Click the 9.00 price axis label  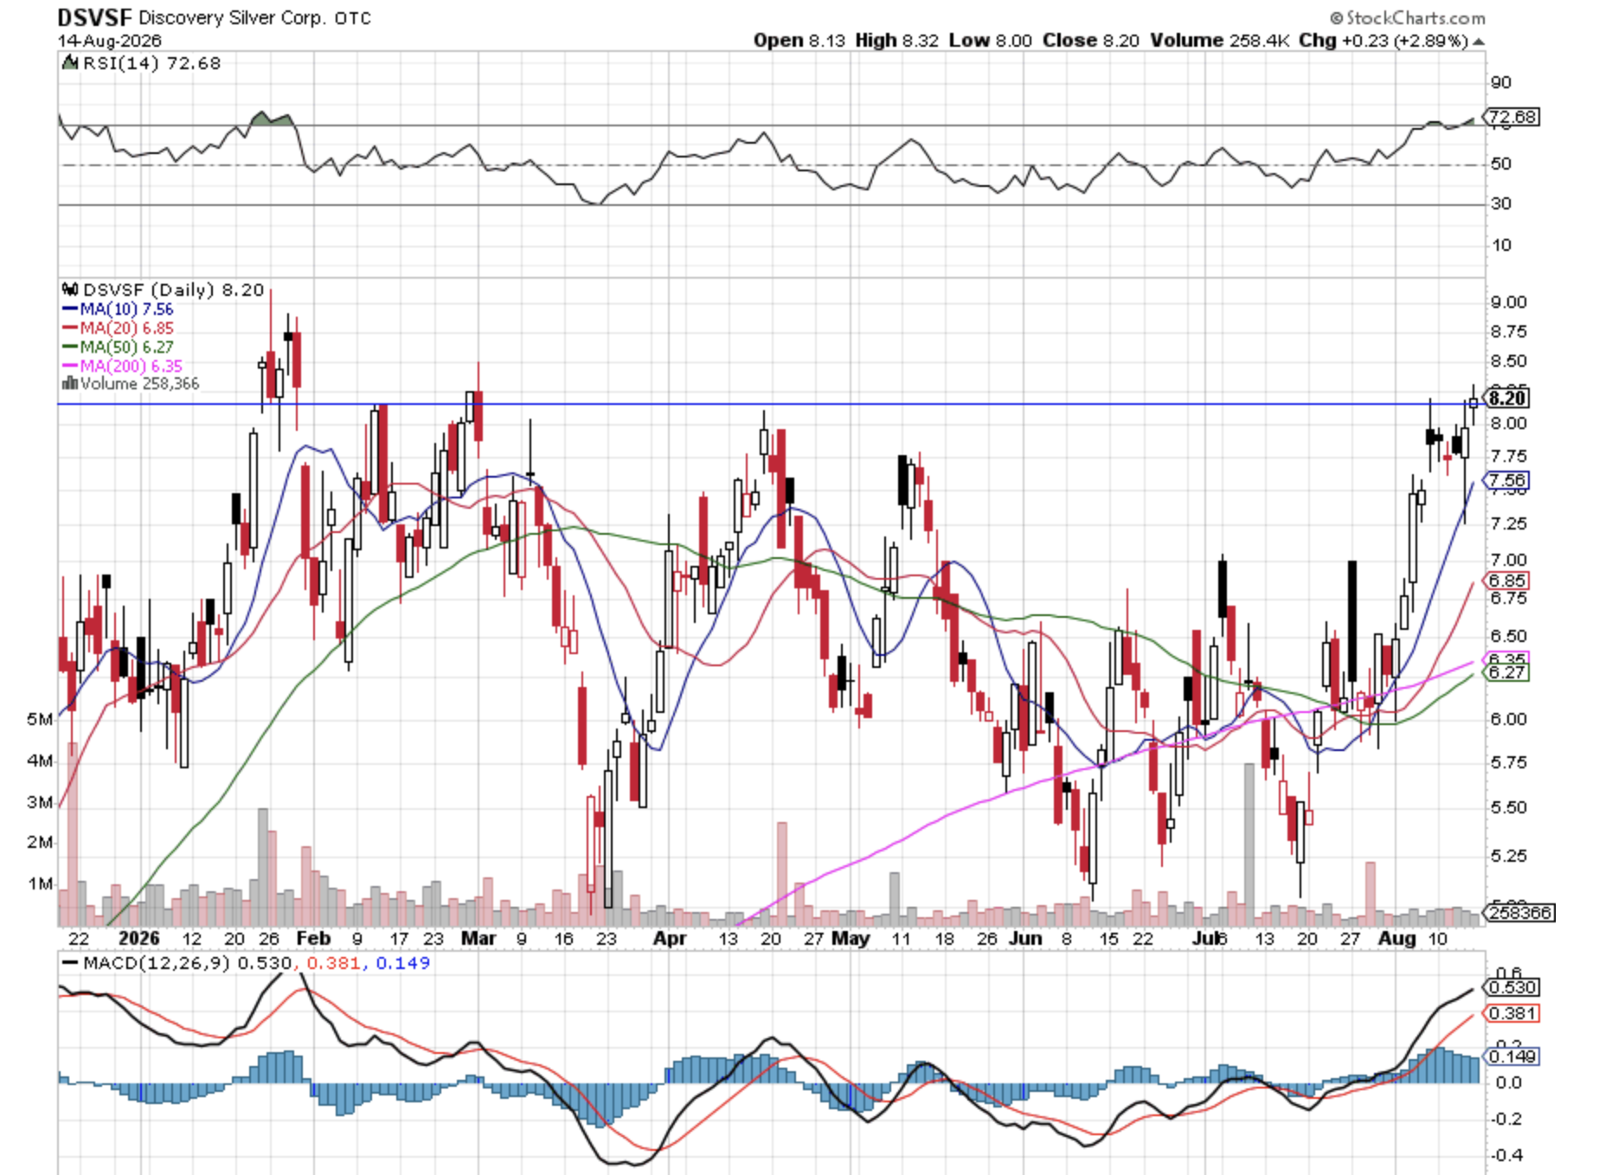[x=1508, y=302]
